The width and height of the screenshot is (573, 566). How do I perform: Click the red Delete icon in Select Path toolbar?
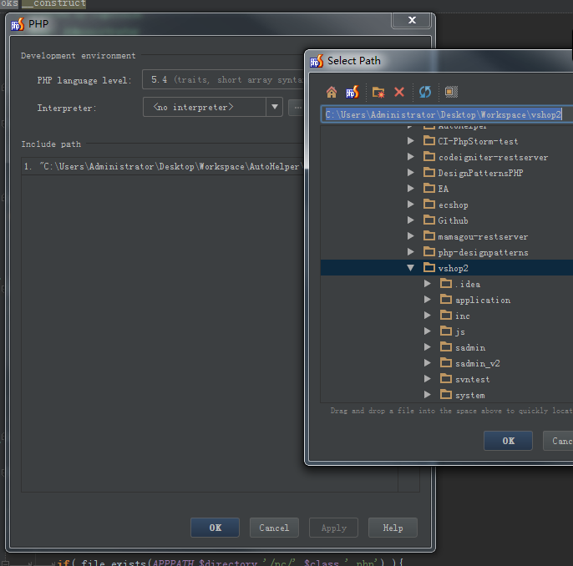399,92
